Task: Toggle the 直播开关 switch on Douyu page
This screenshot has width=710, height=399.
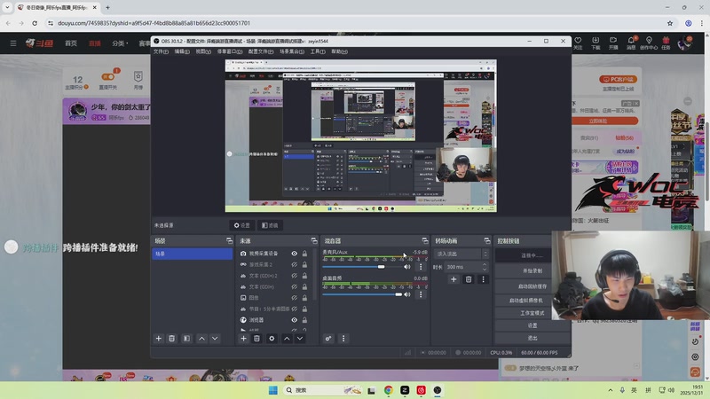Action: (x=107, y=76)
